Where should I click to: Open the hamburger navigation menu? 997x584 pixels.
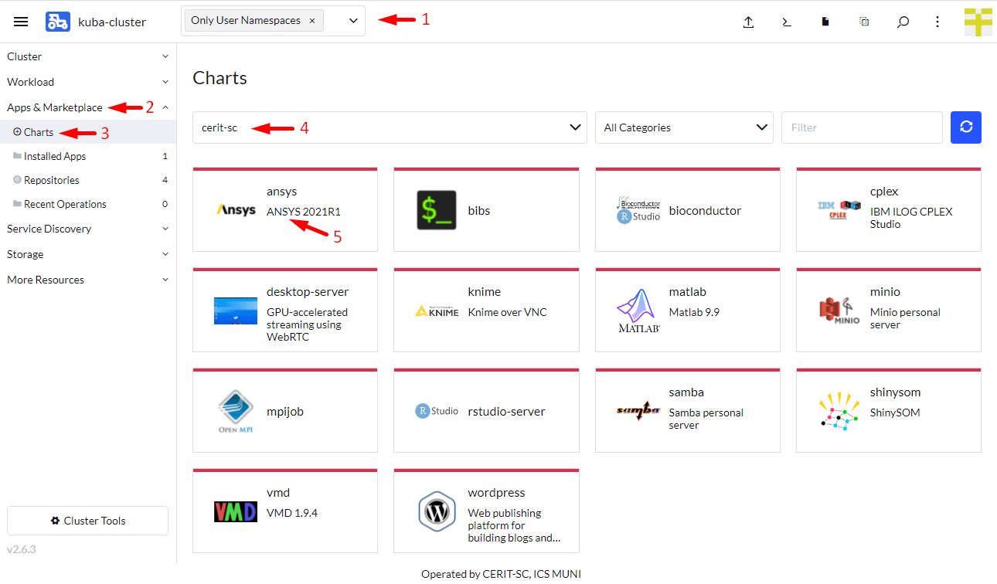(21, 22)
